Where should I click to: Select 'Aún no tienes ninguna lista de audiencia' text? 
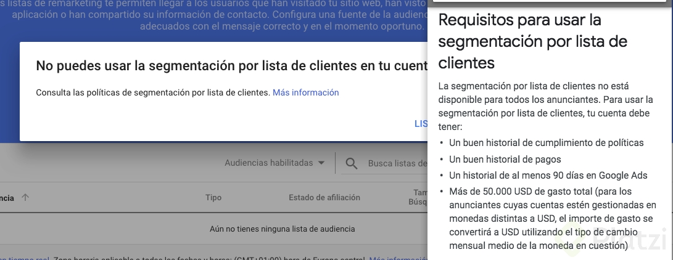click(282, 229)
